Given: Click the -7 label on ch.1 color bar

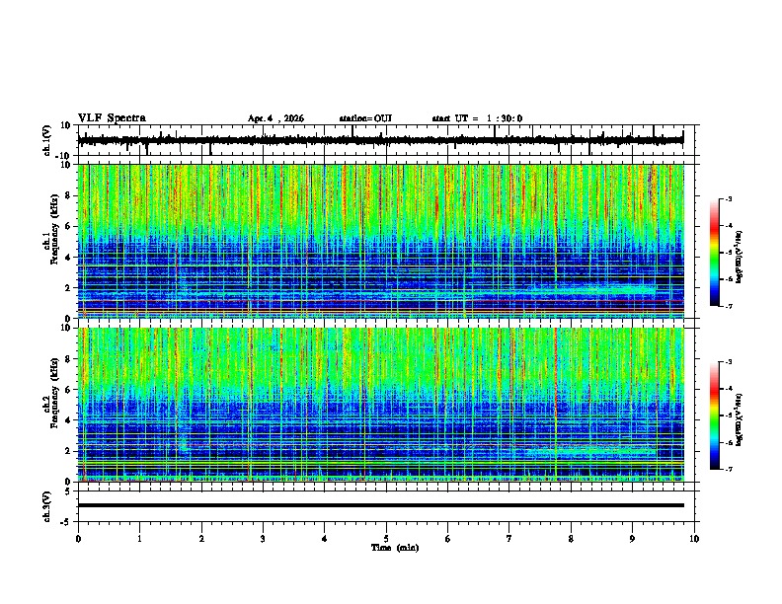Looking at the screenshot, I should click(728, 306).
